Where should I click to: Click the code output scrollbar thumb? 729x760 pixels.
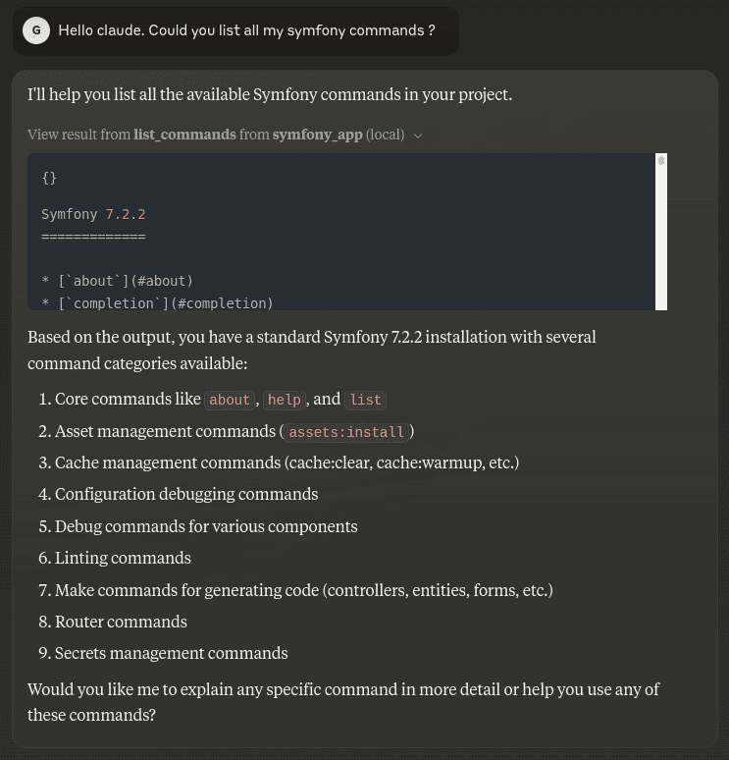[661, 160]
